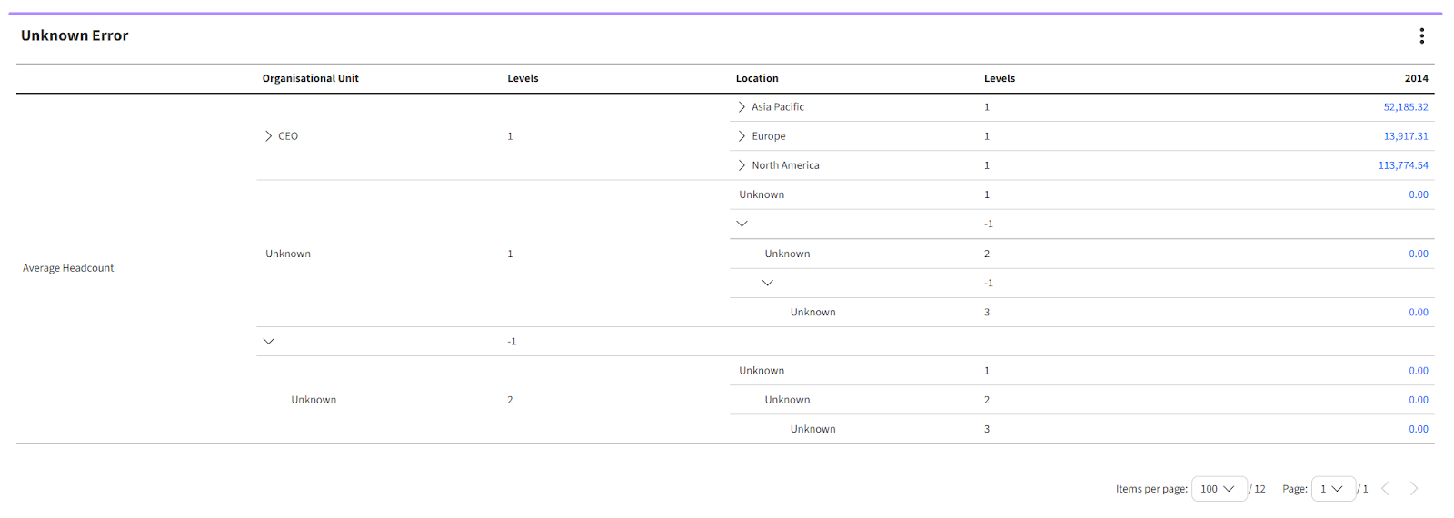Click the Average Headcount row label
The image size is (1454, 518).
point(68,268)
